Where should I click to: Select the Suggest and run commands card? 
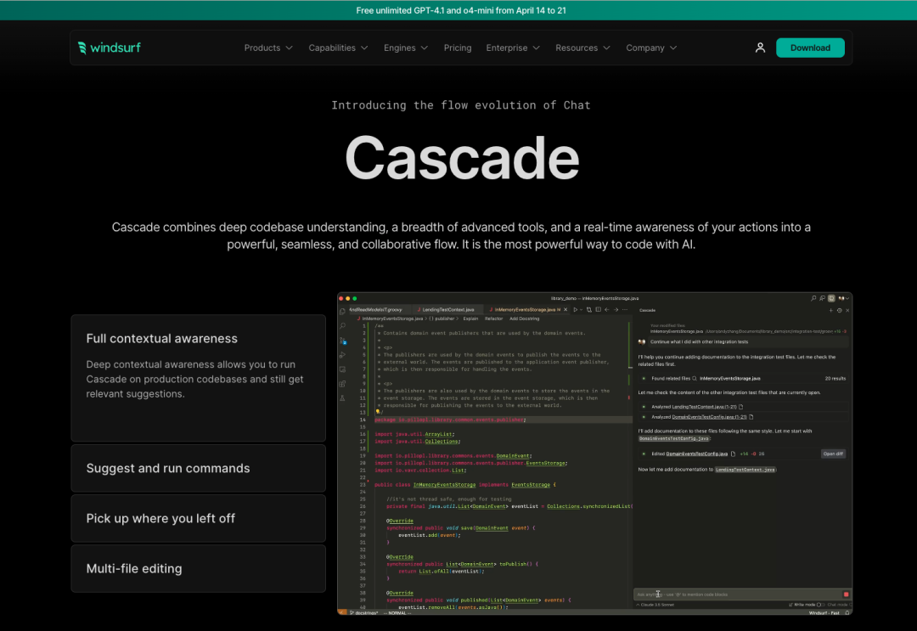click(198, 469)
